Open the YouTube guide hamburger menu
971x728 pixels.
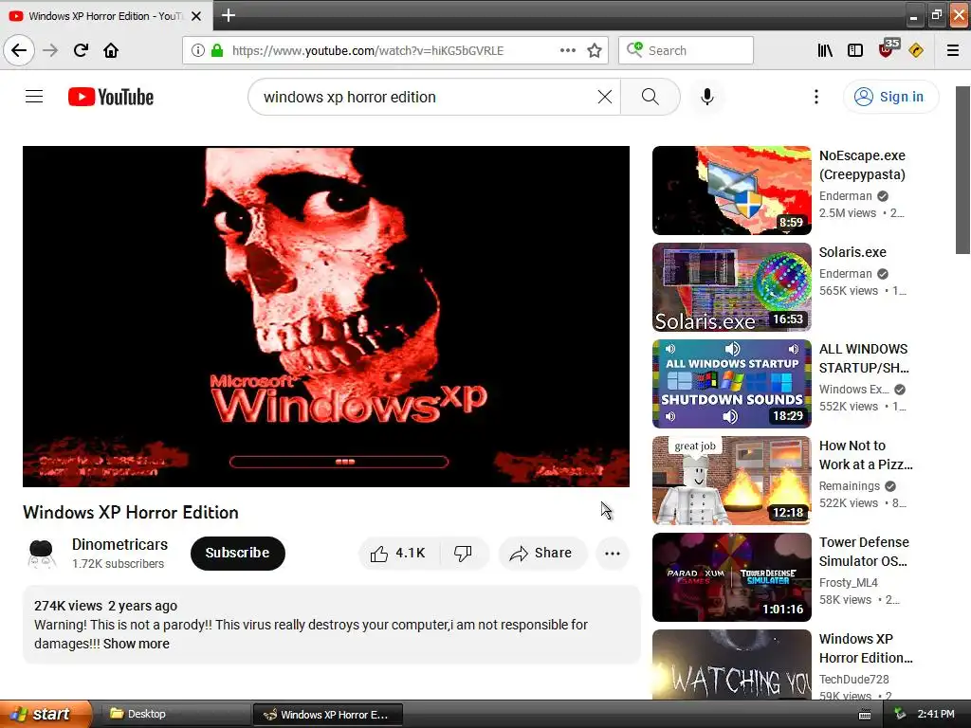tap(34, 97)
